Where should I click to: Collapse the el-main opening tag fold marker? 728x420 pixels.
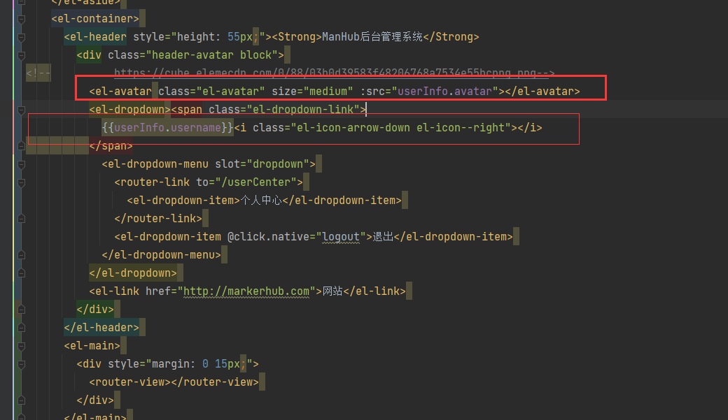coord(22,346)
